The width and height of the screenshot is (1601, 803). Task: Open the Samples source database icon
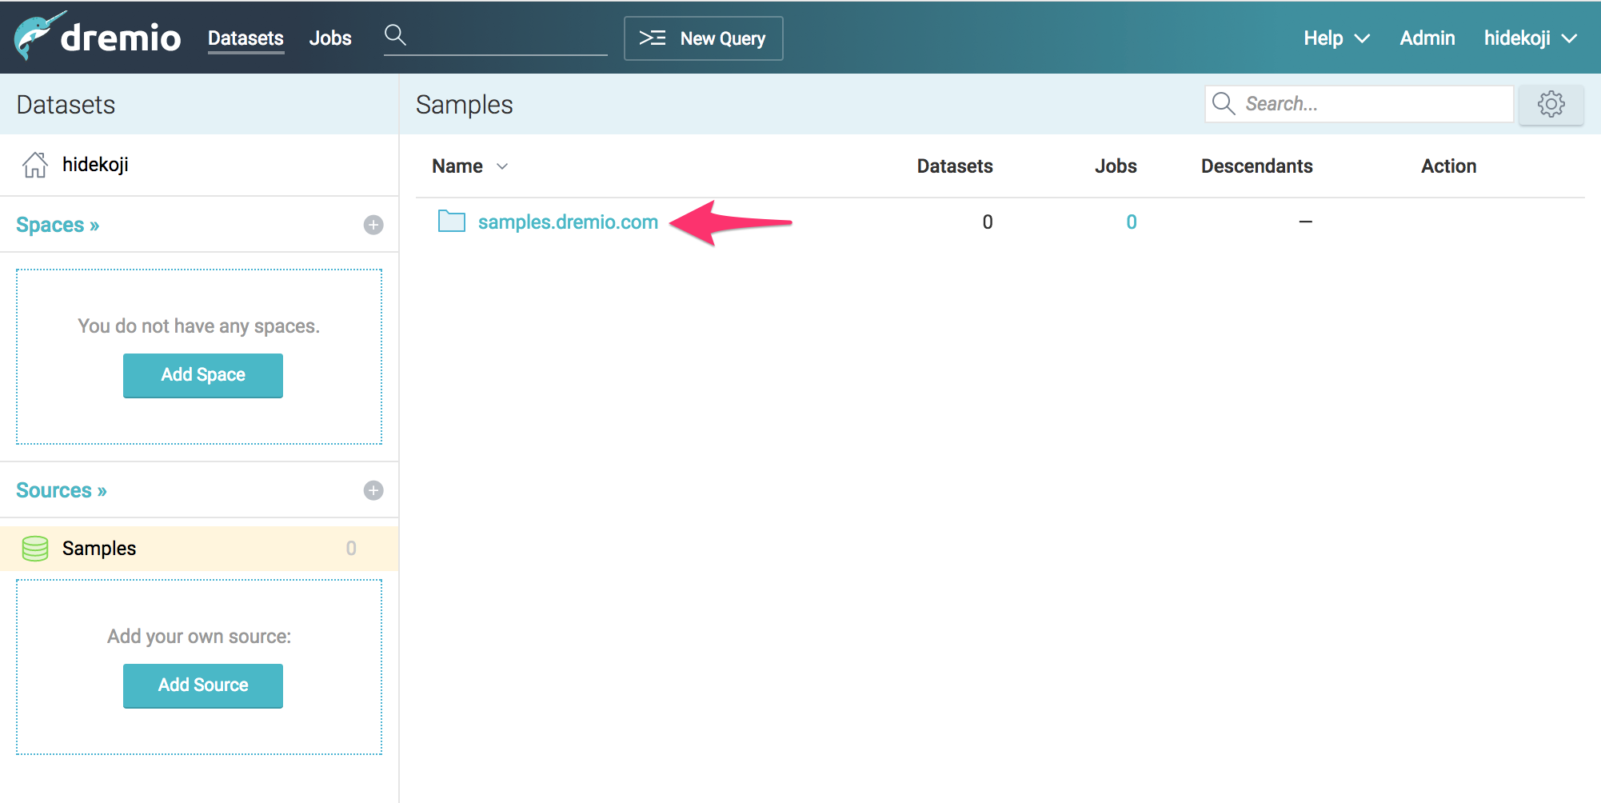(35, 548)
